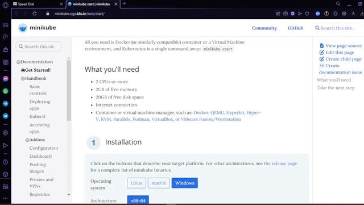Screen dimensions: 364x205
Task: Follow VMware Fusion/Workstation link
Action: (211, 119)
